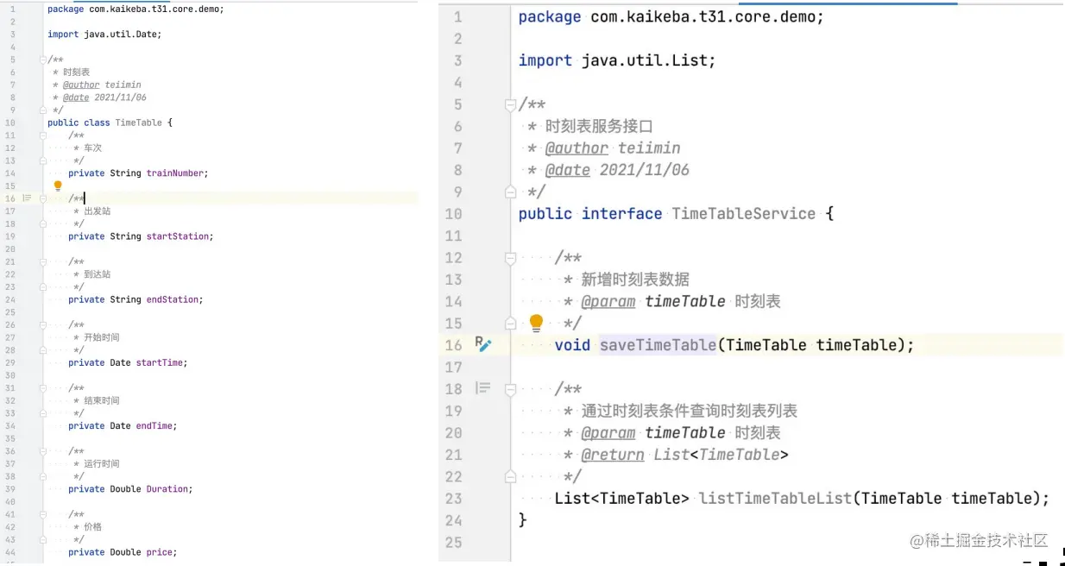The height and width of the screenshot is (566, 1065).
Task: Click @author tag in TimeTable class Javadoc
Action: 81,85
